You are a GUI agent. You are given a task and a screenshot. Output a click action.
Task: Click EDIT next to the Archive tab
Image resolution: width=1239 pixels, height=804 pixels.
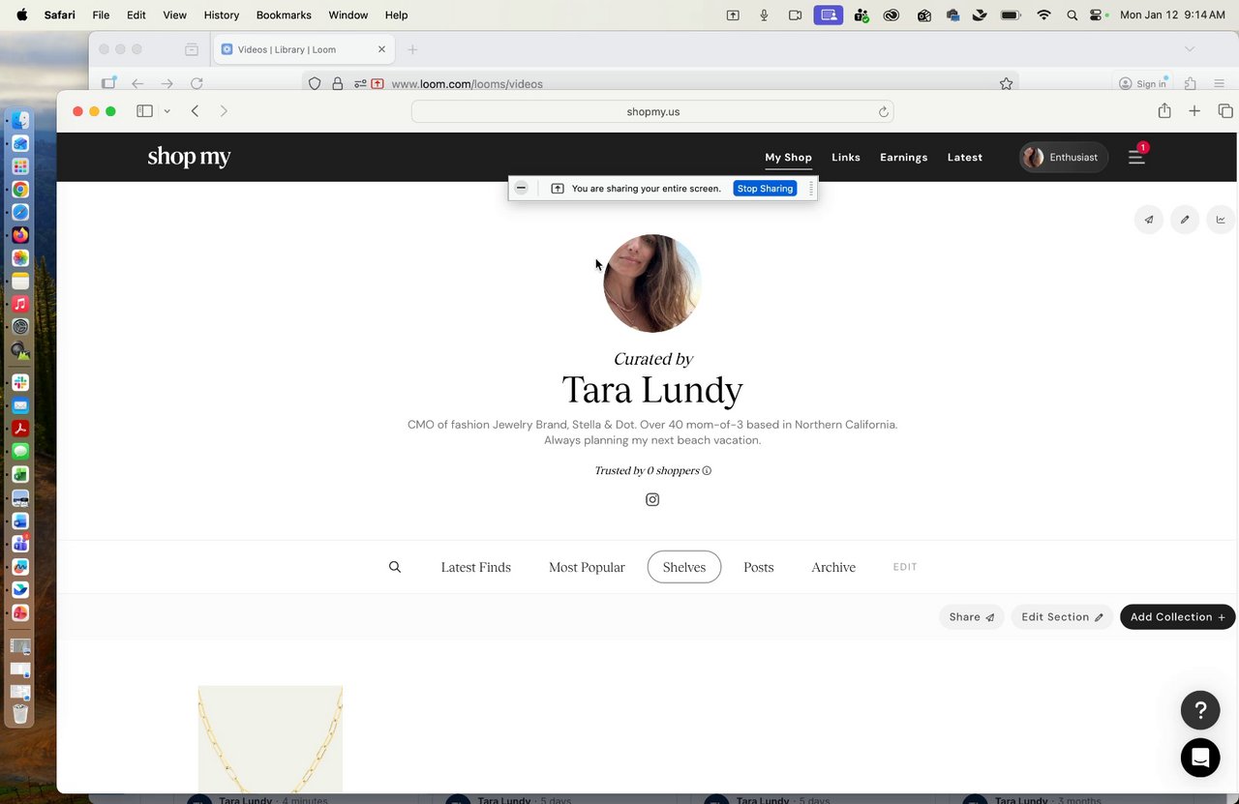point(905,567)
